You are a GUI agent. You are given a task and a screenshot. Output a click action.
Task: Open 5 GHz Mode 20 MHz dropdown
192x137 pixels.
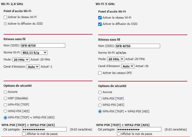click(x=116, y=59)
